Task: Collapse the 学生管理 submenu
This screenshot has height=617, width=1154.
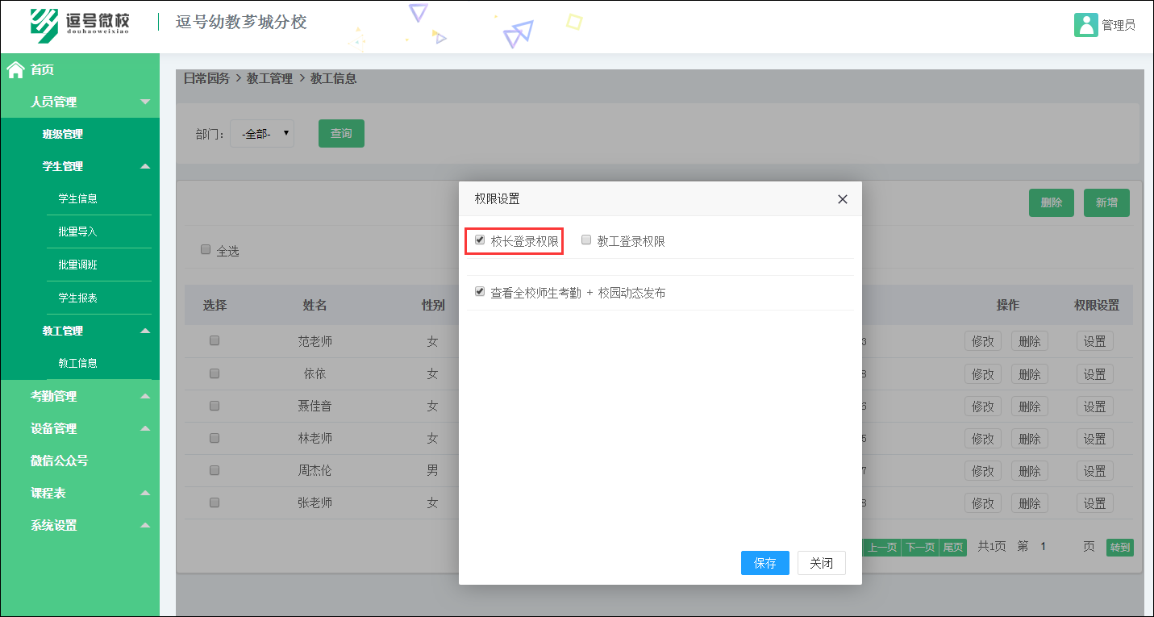Action: (79, 165)
